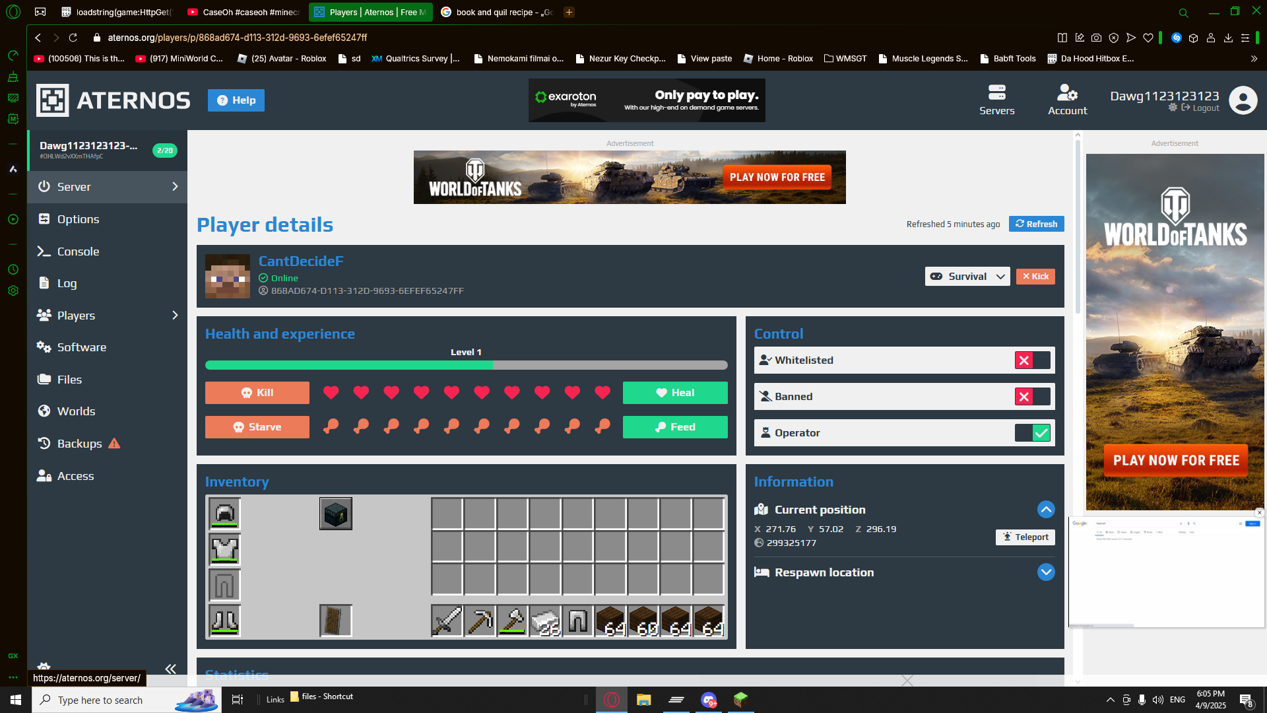1267x713 pixels.
Task: Kick the player CantDecideF
Action: pos(1035,277)
